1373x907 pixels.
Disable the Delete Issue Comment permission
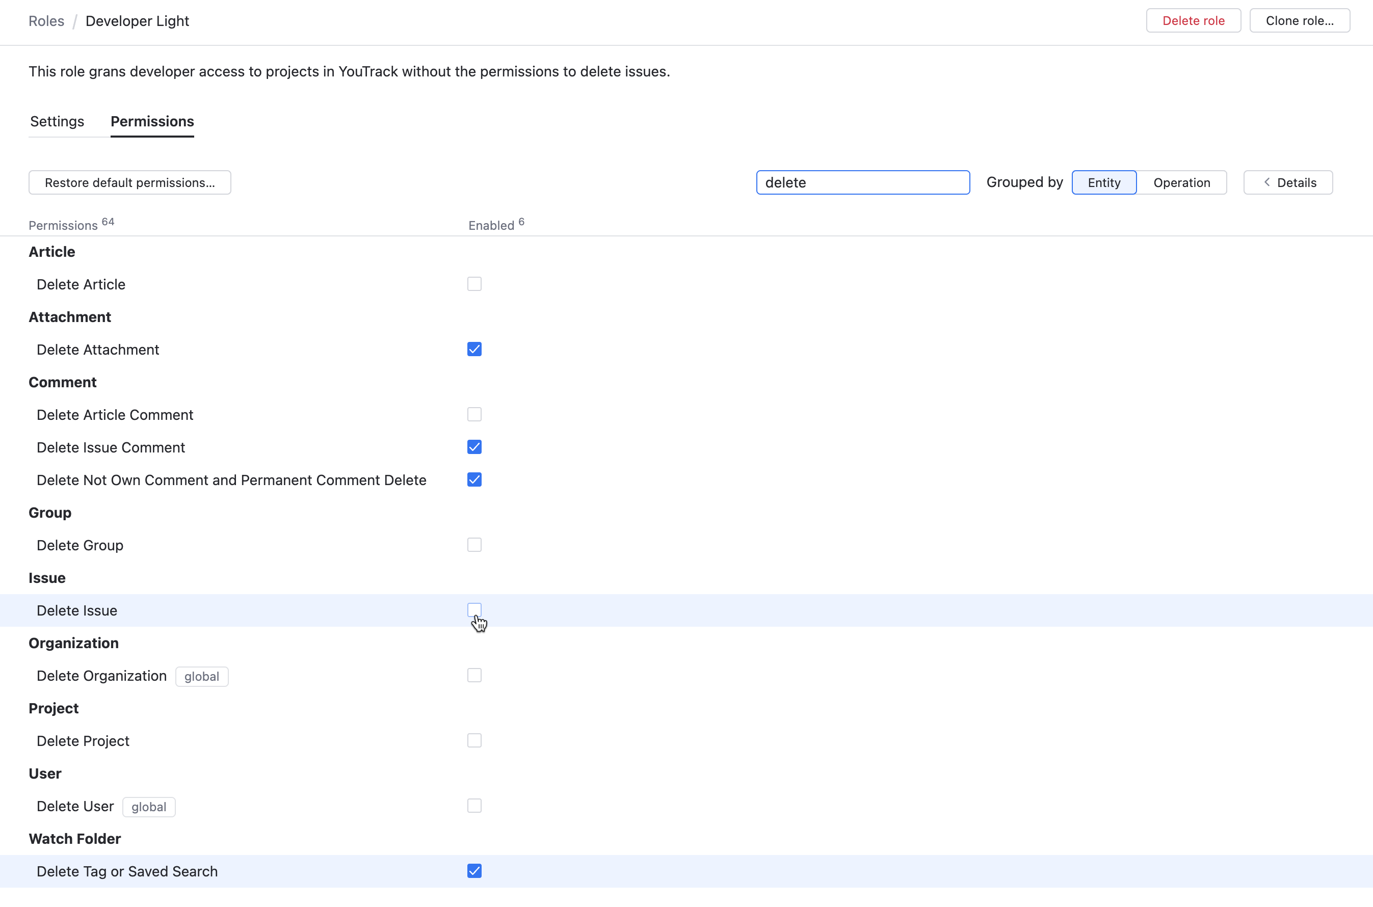[474, 446]
